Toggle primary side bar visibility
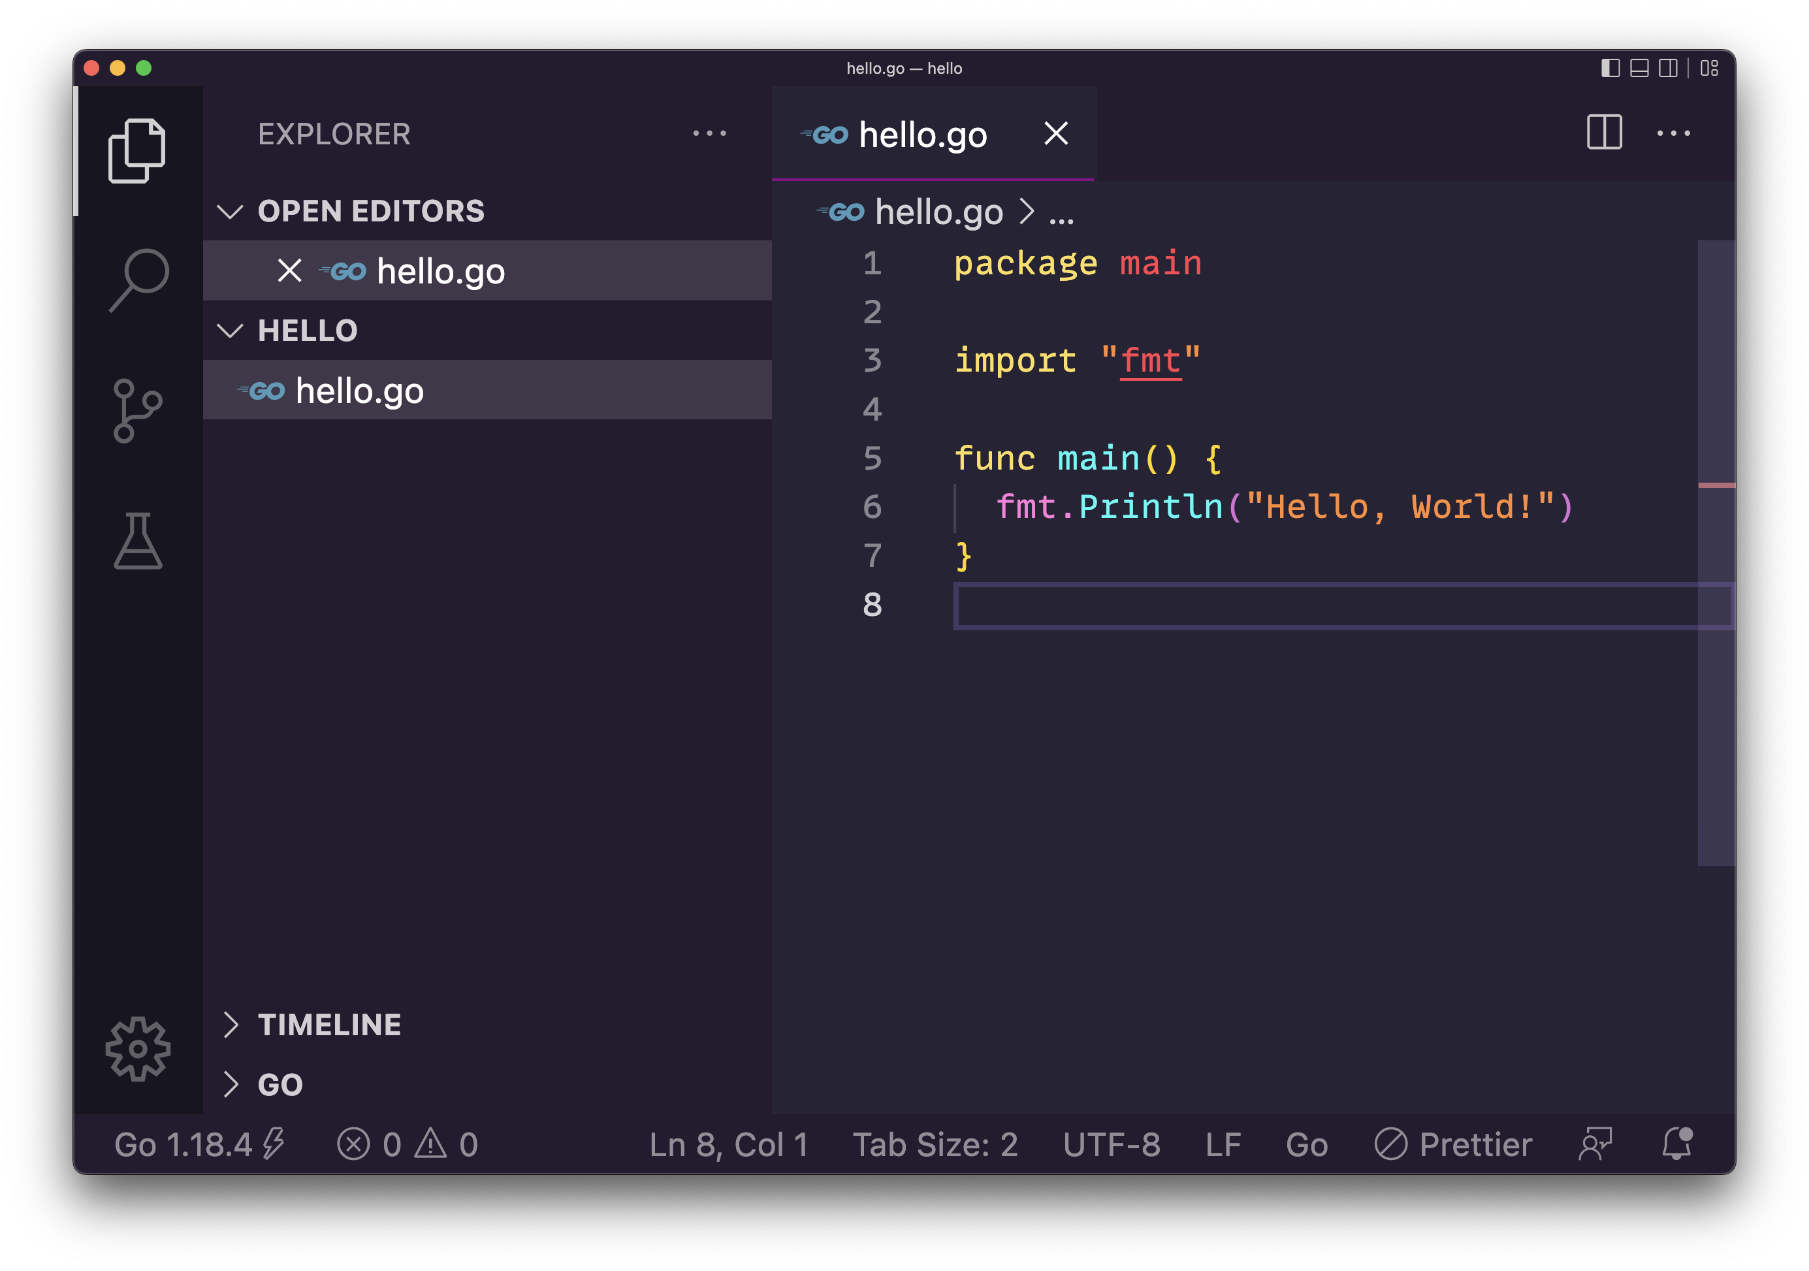This screenshot has width=1809, height=1271. coord(1610,68)
